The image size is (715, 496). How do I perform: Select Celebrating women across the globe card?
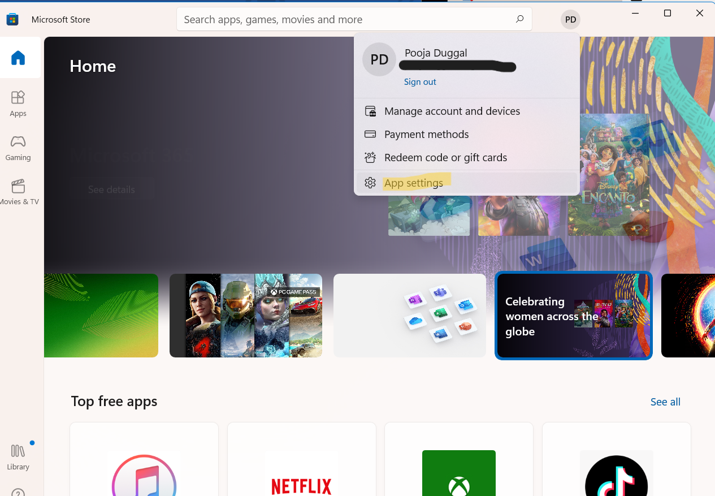coord(573,316)
